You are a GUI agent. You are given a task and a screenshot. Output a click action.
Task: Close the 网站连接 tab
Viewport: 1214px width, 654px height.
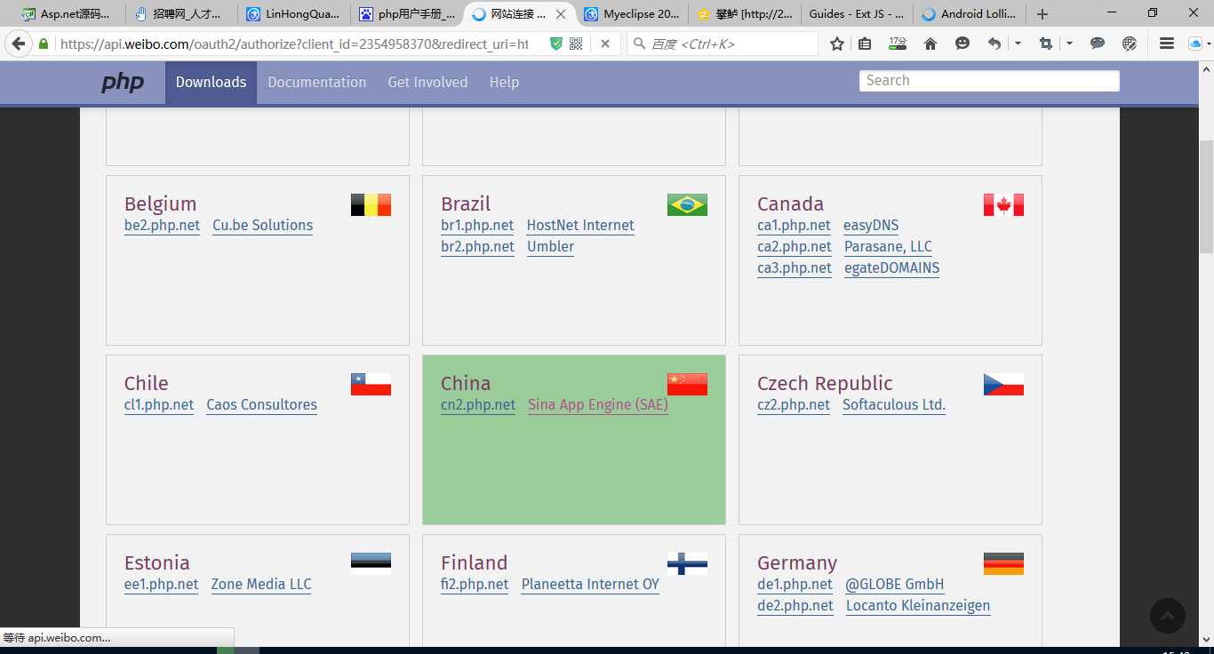pyautogui.click(x=562, y=14)
